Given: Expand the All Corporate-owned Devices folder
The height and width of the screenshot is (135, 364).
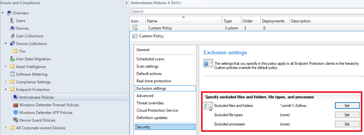Looking at the screenshot, I should (6, 128).
